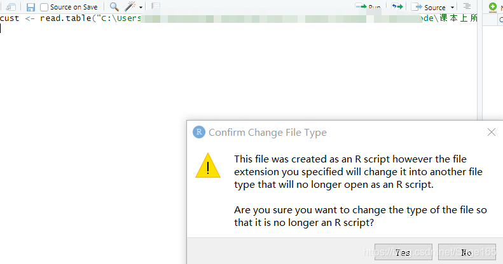Confirm file type change with Yes
Screen dimensions: 503x264
403,252
